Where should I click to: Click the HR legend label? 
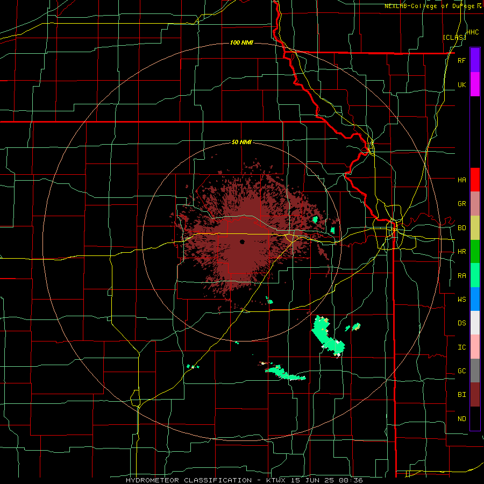pyautogui.click(x=461, y=252)
